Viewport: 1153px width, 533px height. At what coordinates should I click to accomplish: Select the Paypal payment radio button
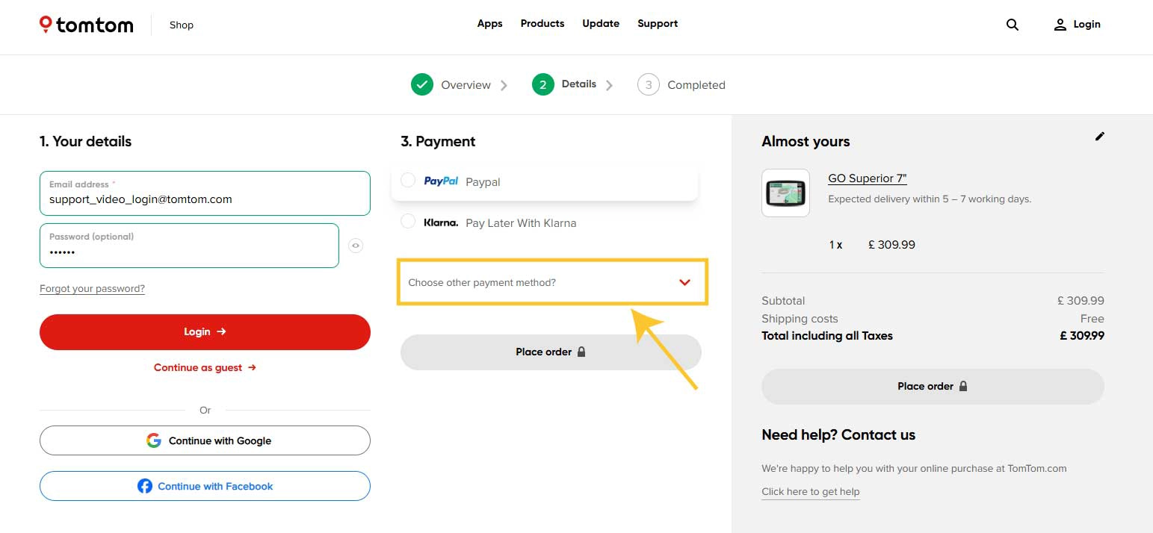408,180
